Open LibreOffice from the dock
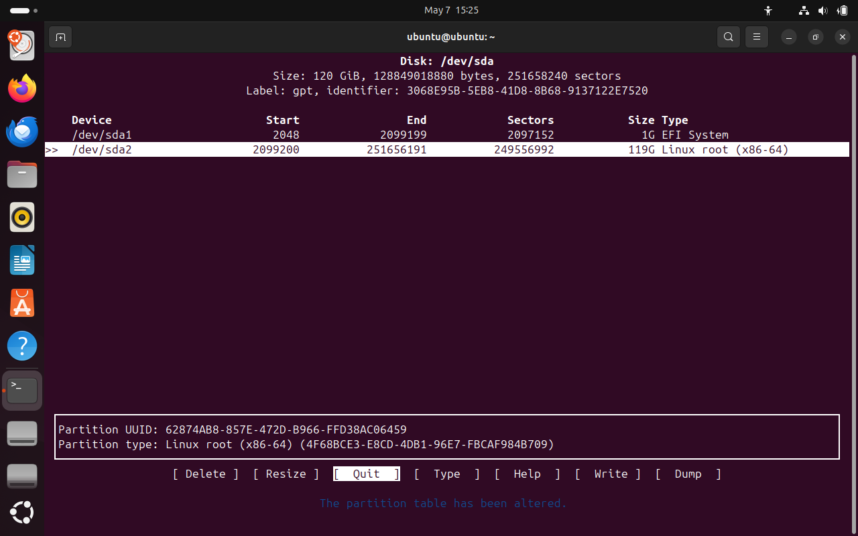Screen dimensions: 858x536 22,260
